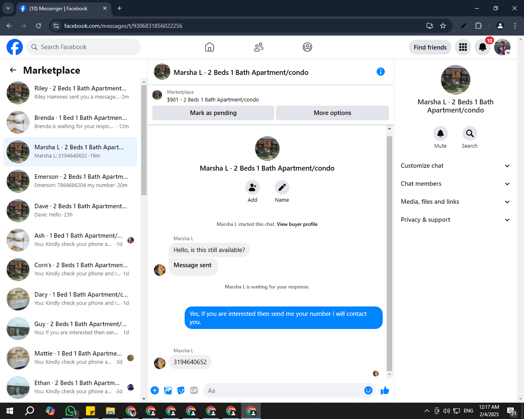This screenshot has height=419, width=524.
Task: Open Corn's 2 Beds 1 Bath conversation
Action: tap(70, 270)
